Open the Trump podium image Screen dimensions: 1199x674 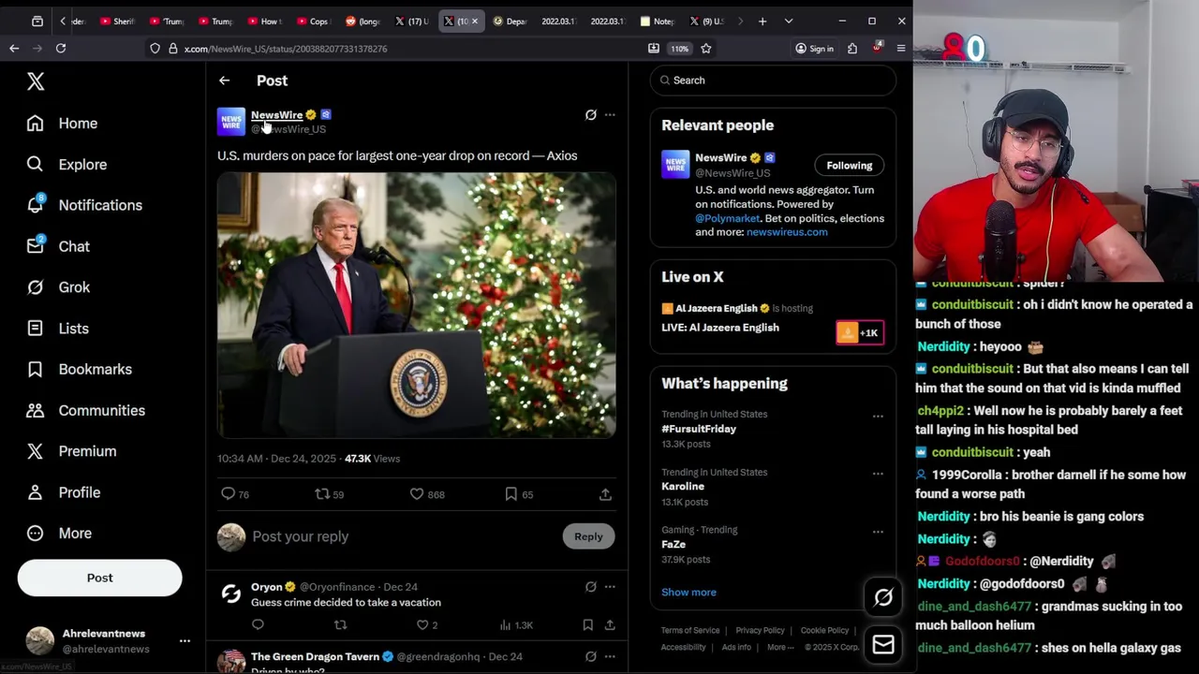(x=417, y=304)
